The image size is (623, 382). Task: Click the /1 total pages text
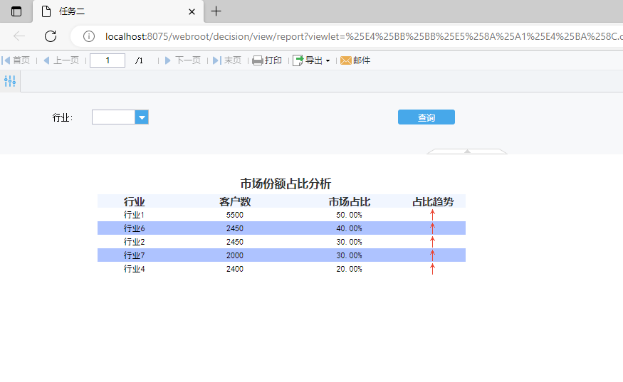point(139,60)
